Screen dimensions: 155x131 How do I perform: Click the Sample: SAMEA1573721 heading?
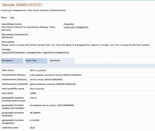pos(22,5)
